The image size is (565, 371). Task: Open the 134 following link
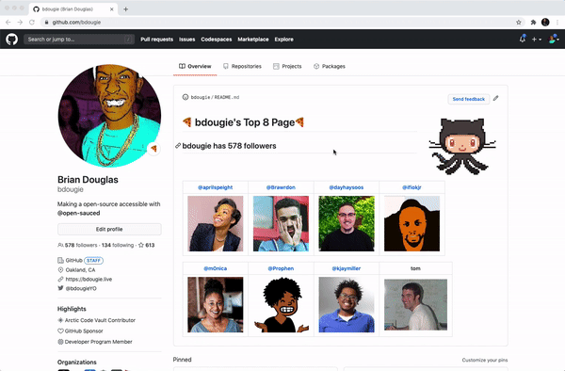(118, 245)
